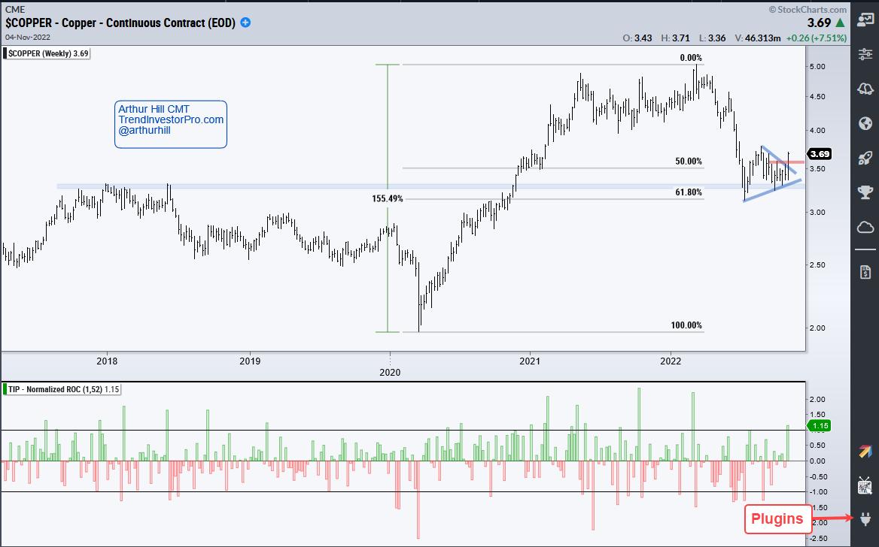Click the globe icon in the sidebar
Viewport: 879px width, 547px height.
coord(865,123)
